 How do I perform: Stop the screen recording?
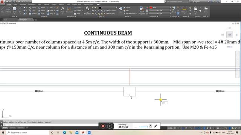pyautogui.click(x=103, y=126)
